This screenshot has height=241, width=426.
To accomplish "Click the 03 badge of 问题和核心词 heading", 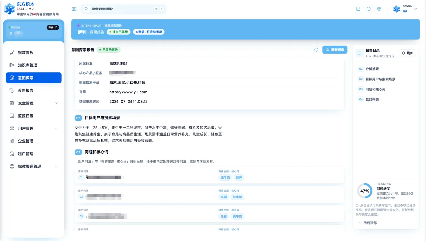I will pyautogui.click(x=78, y=152).
